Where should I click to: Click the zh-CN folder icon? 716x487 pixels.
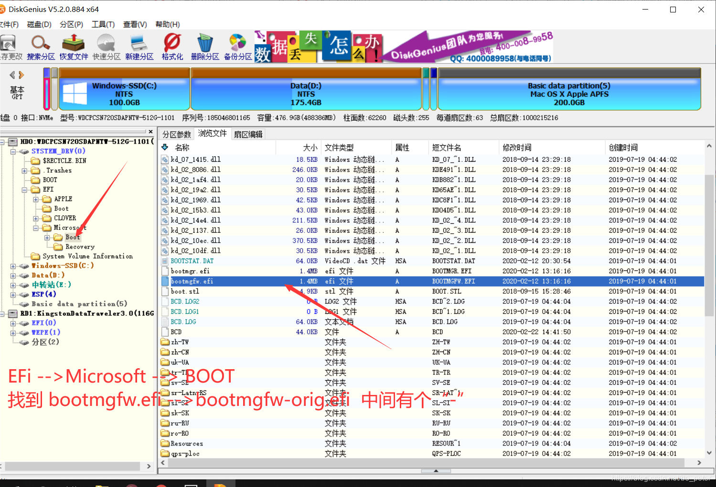coord(165,352)
